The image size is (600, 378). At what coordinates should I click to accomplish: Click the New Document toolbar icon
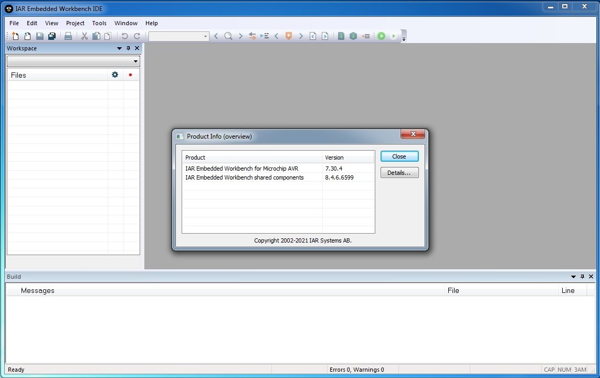click(x=15, y=36)
